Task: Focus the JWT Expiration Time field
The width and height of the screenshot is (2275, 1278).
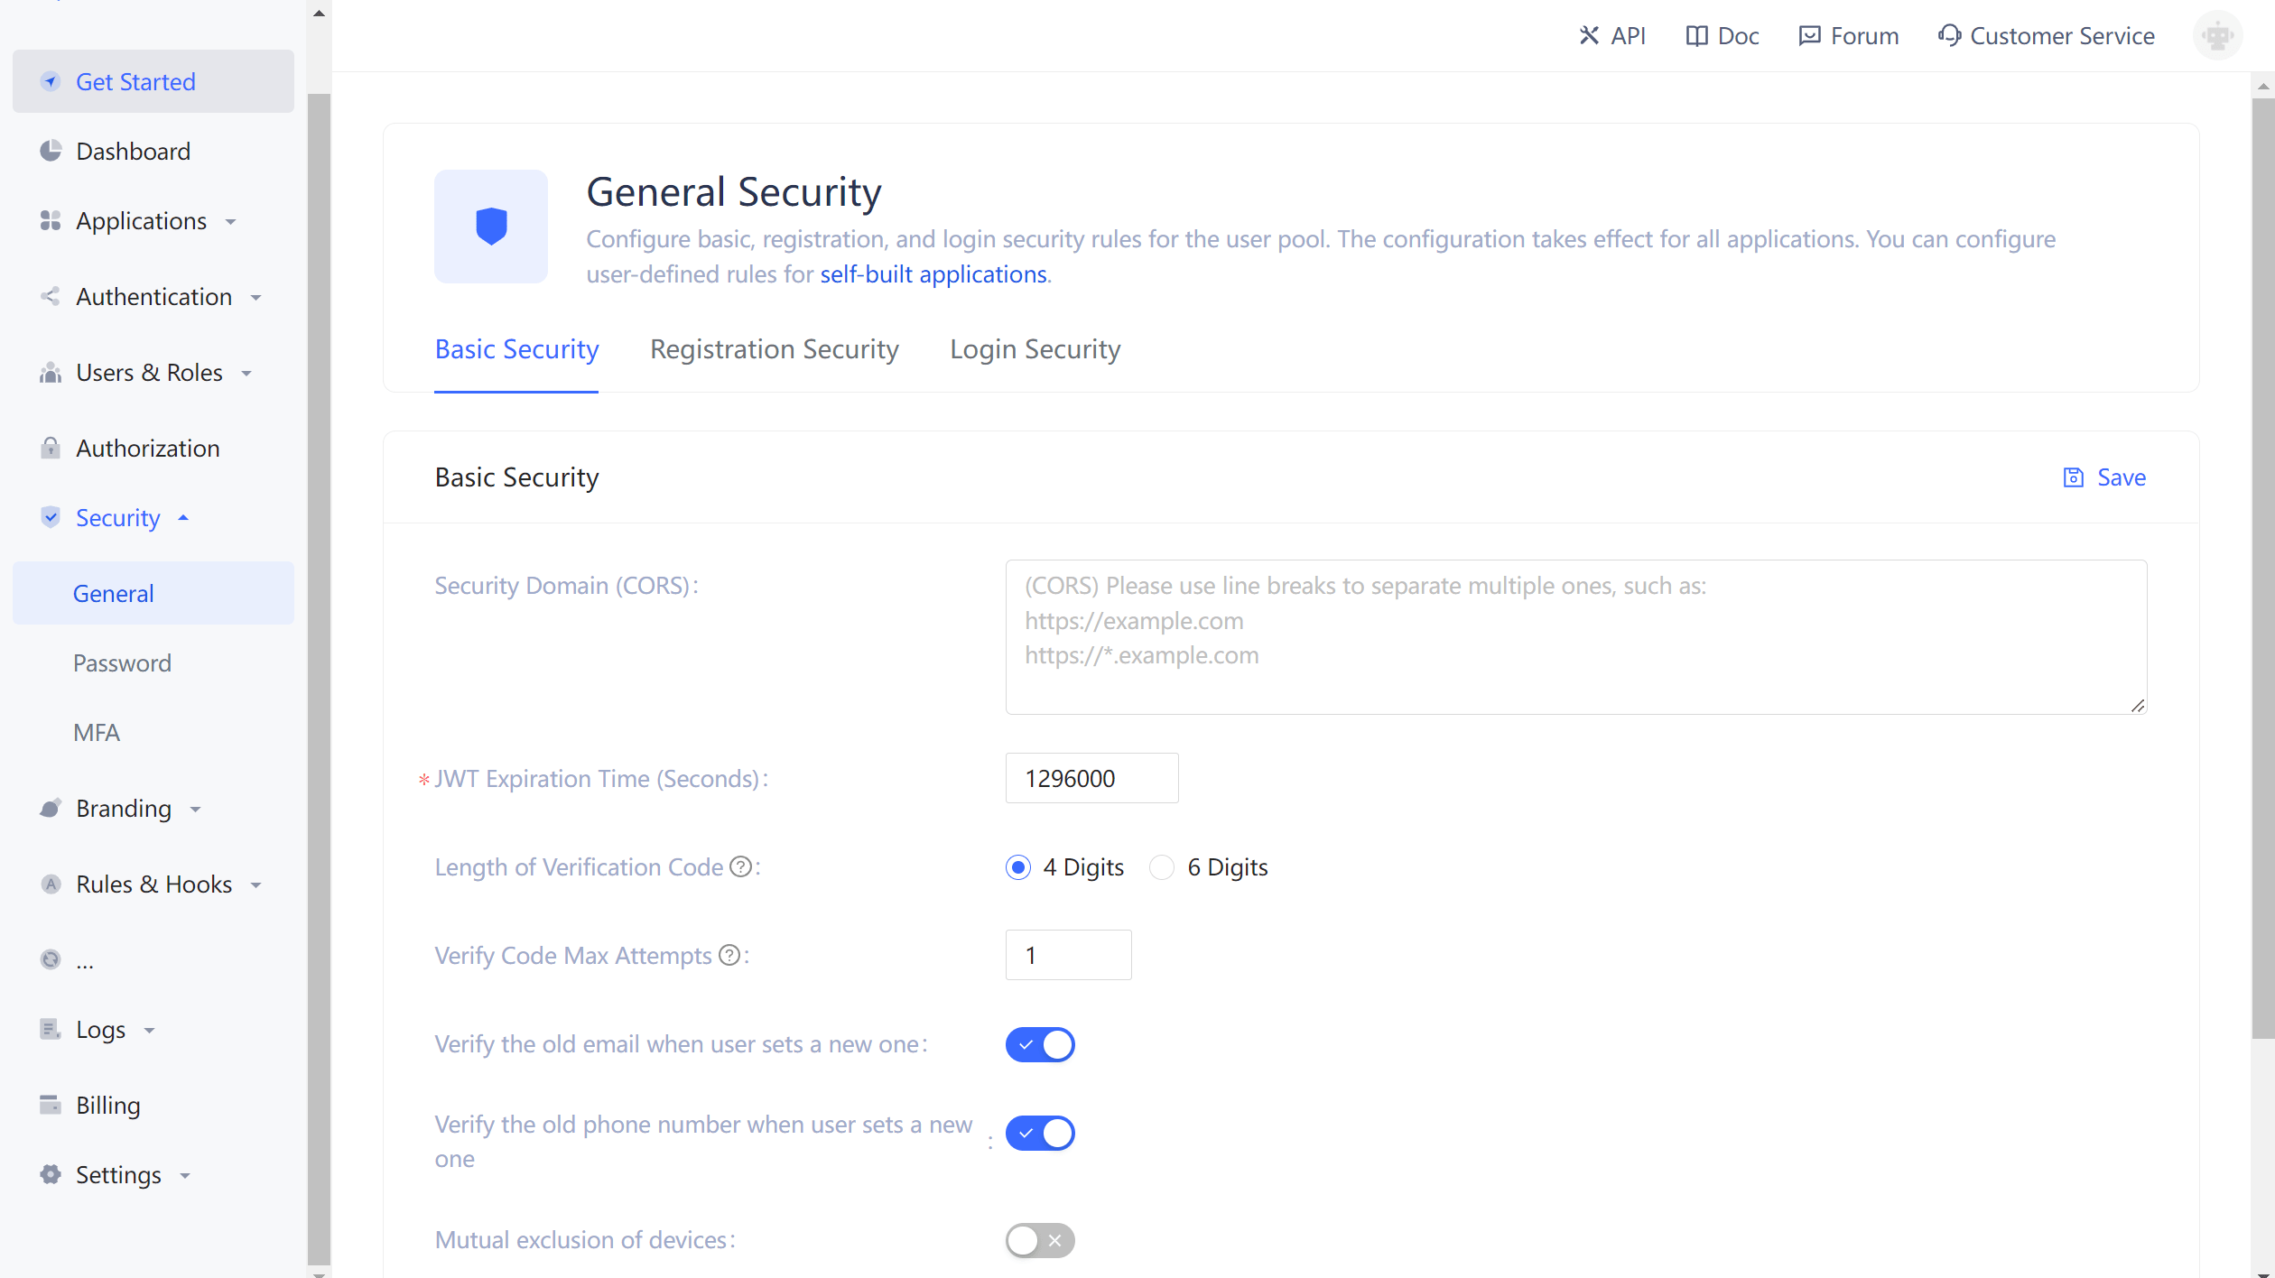Action: [1091, 778]
